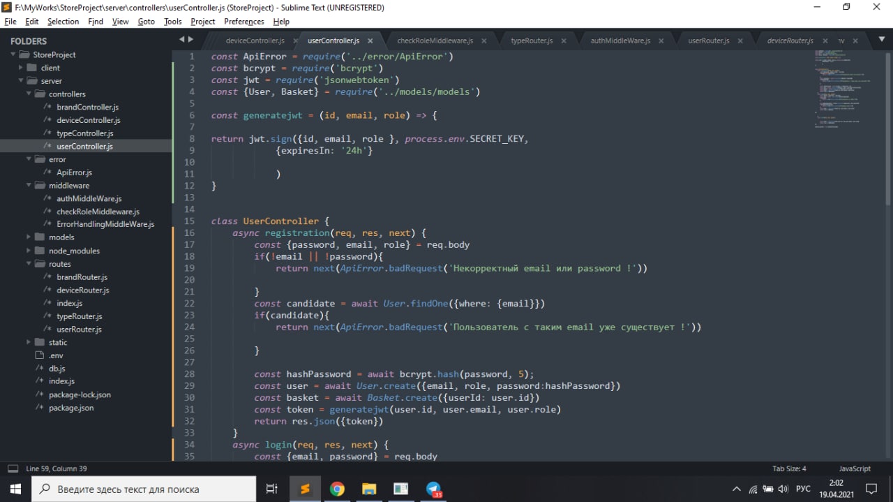Open Task View on the taskbar
The width and height of the screenshot is (893, 502).
pos(272,489)
